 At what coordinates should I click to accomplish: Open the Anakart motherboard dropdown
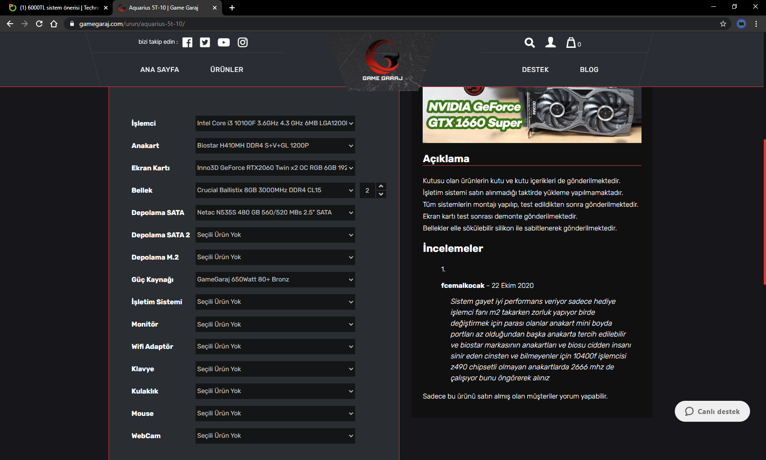[275, 146]
